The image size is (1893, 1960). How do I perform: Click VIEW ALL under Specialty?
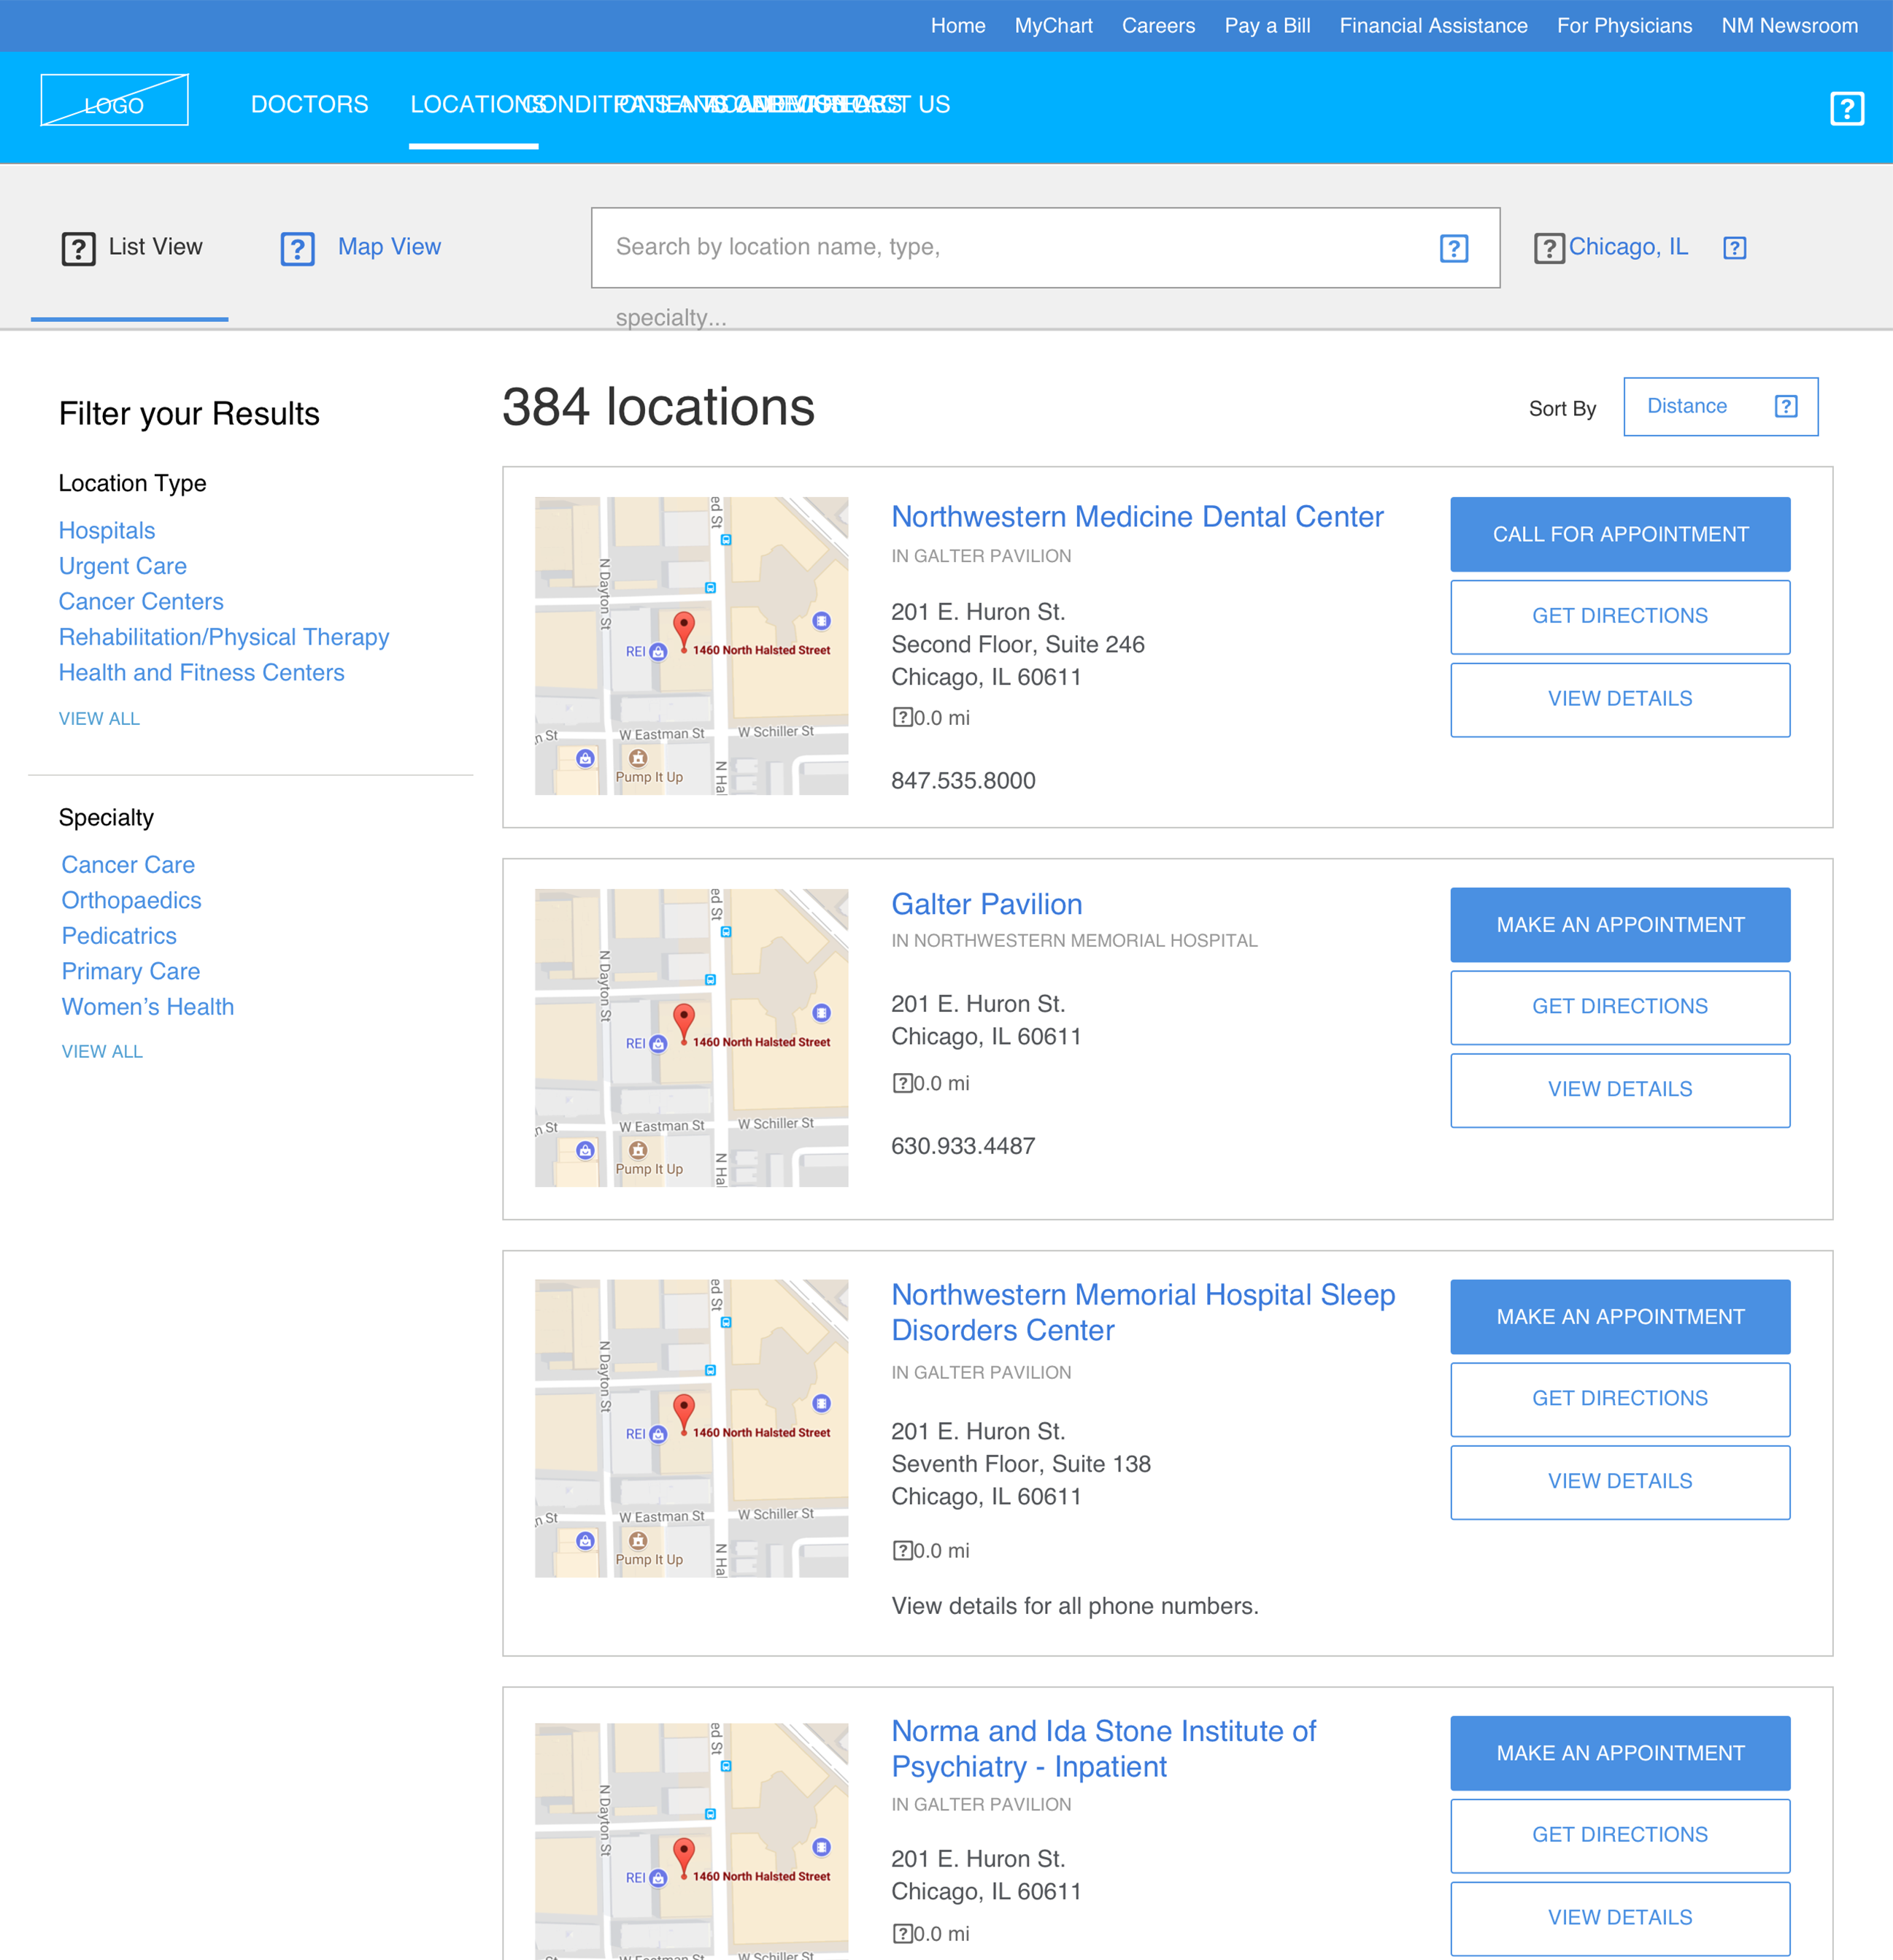[x=102, y=1051]
